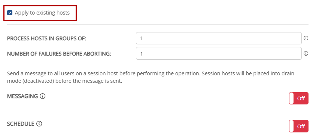Click the SCHEDULE section heading
The image size is (316, 138).
(21, 124)
